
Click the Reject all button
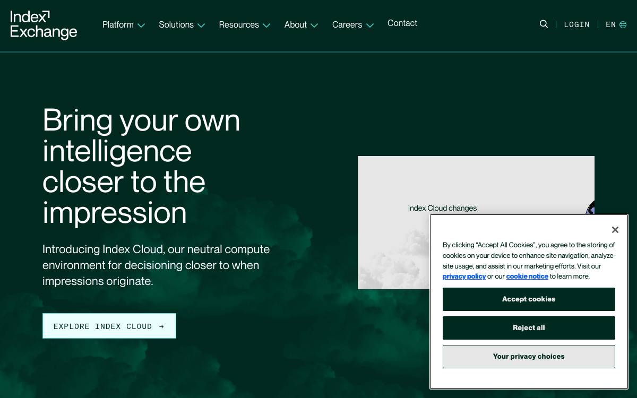[x=529, y=328]
